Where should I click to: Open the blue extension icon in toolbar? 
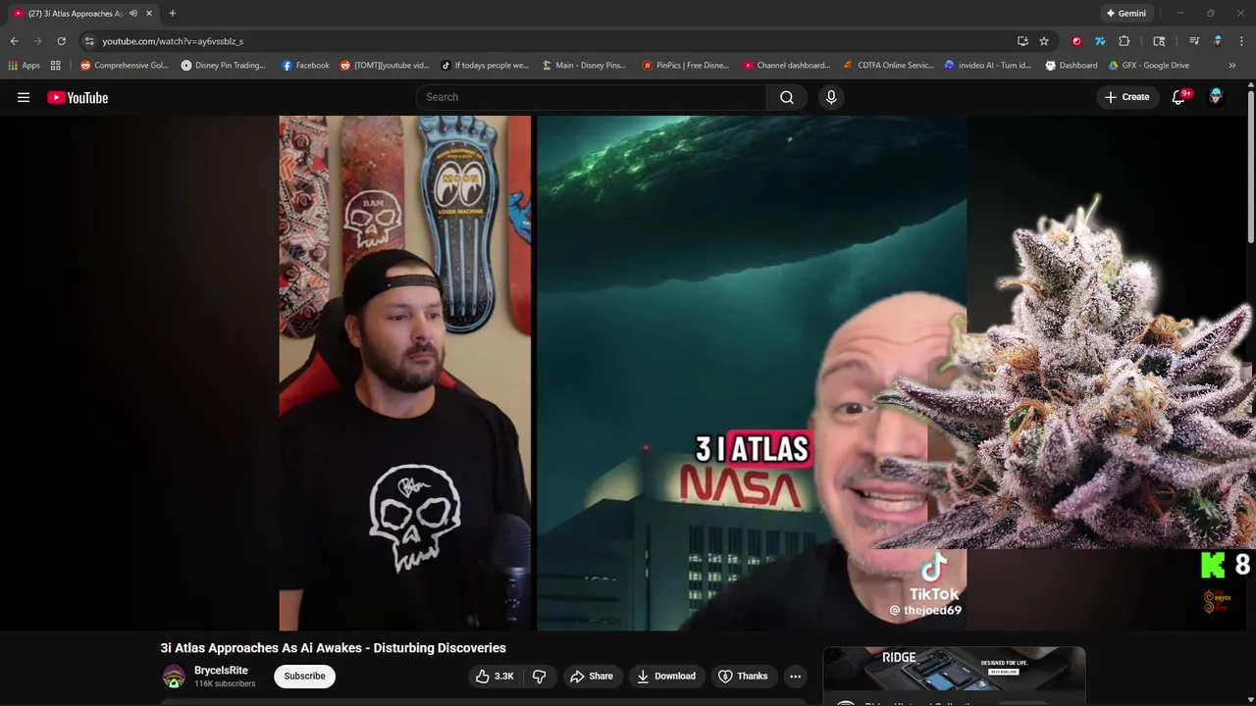point(1100,41)
